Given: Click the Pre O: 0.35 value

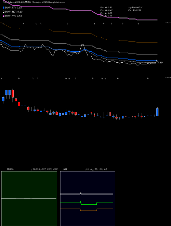Looking at the screenshot, I should coord(106,8).
